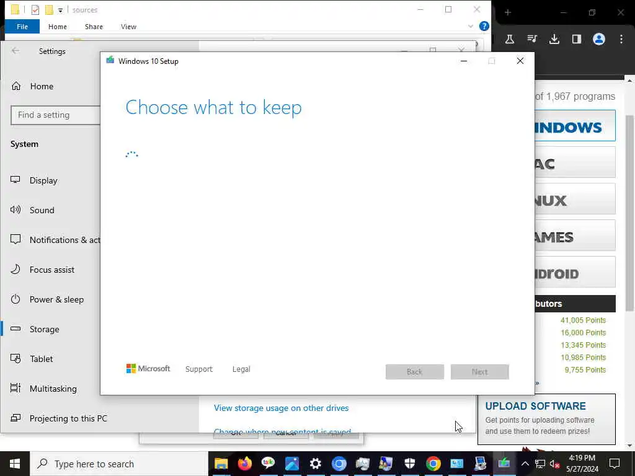Click the File Explorer blue help icon

click(484, 26)
